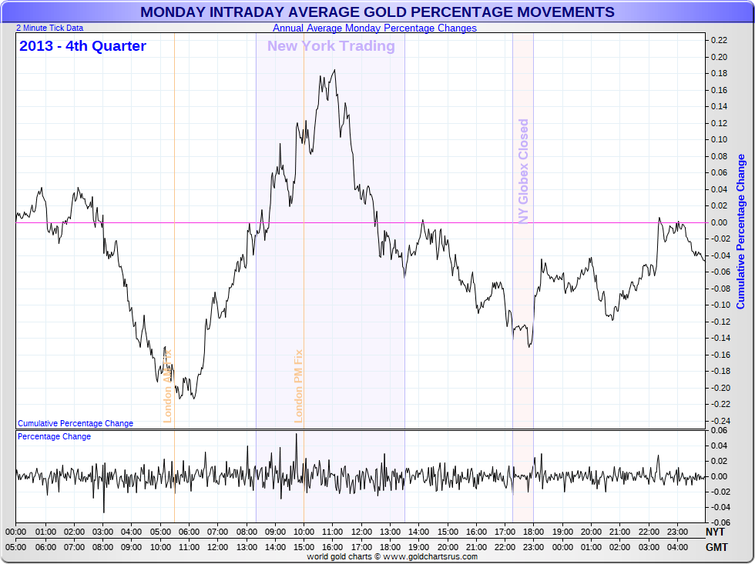Click the 22:00 label on GMT axis
Screen dimensions: 755x564
(x=505, y=547)
